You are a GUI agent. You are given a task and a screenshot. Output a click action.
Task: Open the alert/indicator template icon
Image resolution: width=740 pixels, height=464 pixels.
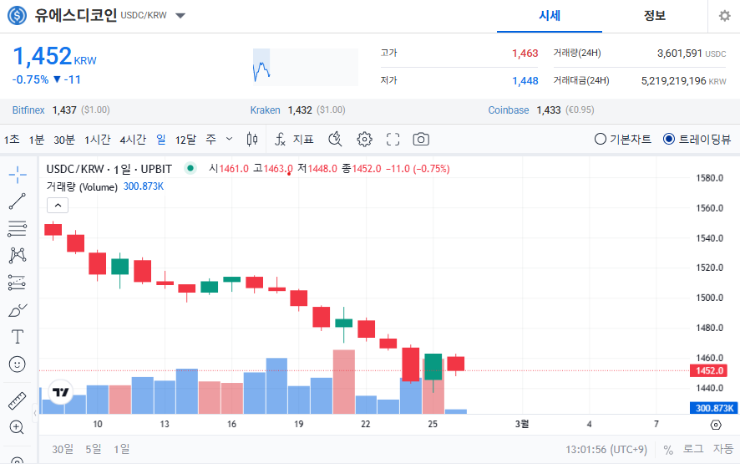[x=335, y=140]
